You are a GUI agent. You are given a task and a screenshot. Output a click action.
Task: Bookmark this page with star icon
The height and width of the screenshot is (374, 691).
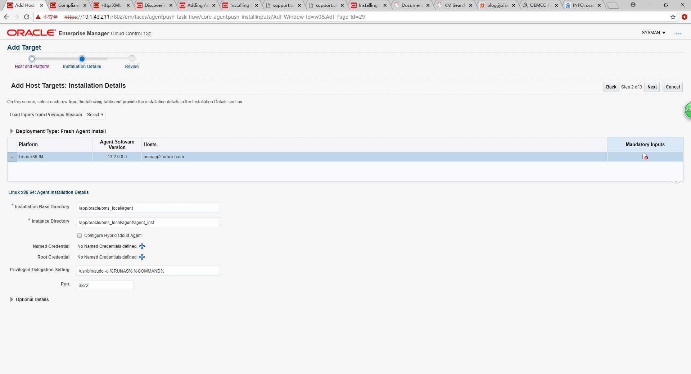[673, 17]
